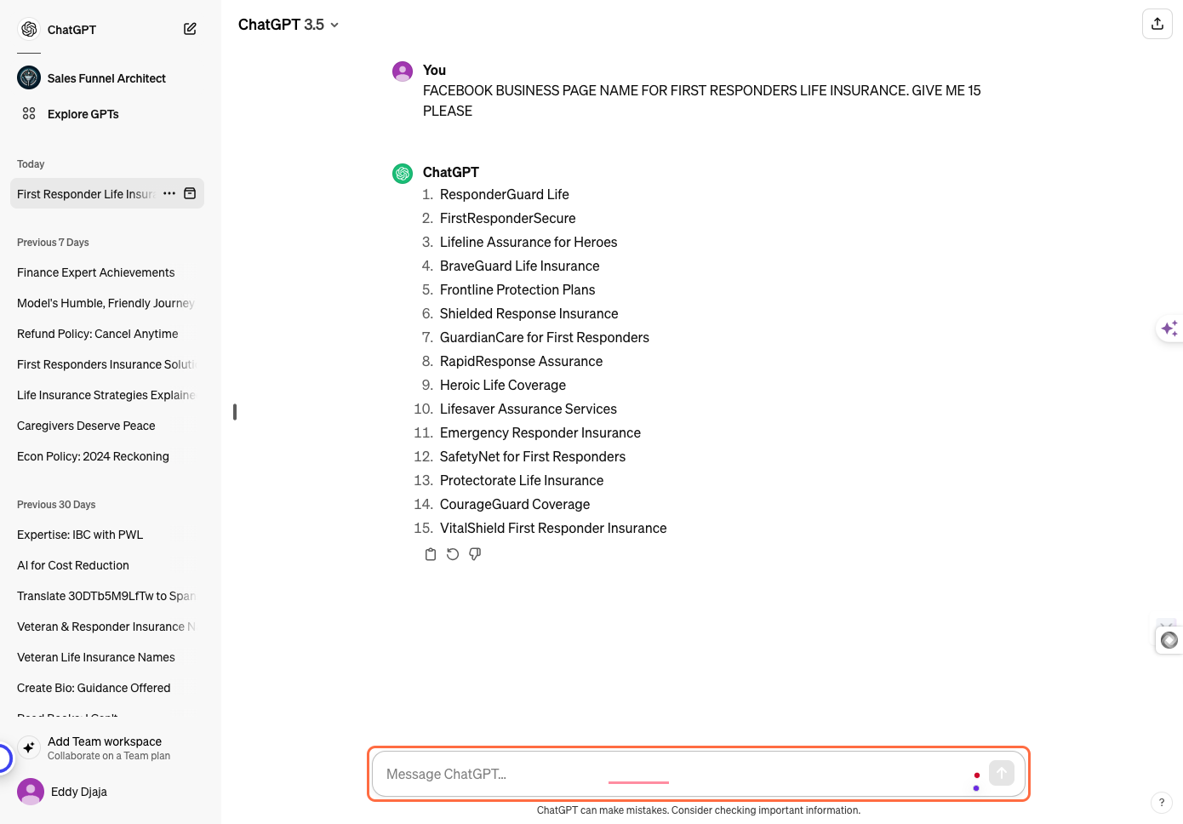
Task: Copy the ChatGPT response with the clipboard icon
Action: point(431,554)
